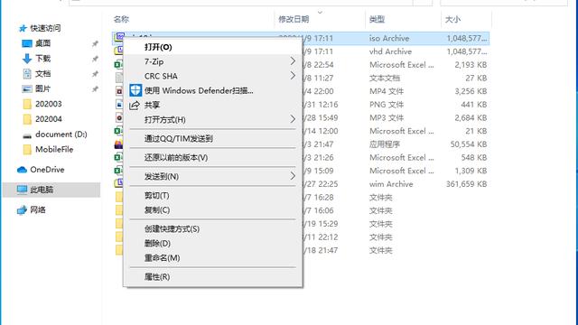Unpin 图片 using its pin icon
The width and height of the screenshot is (578, 325).
[95, 89]
